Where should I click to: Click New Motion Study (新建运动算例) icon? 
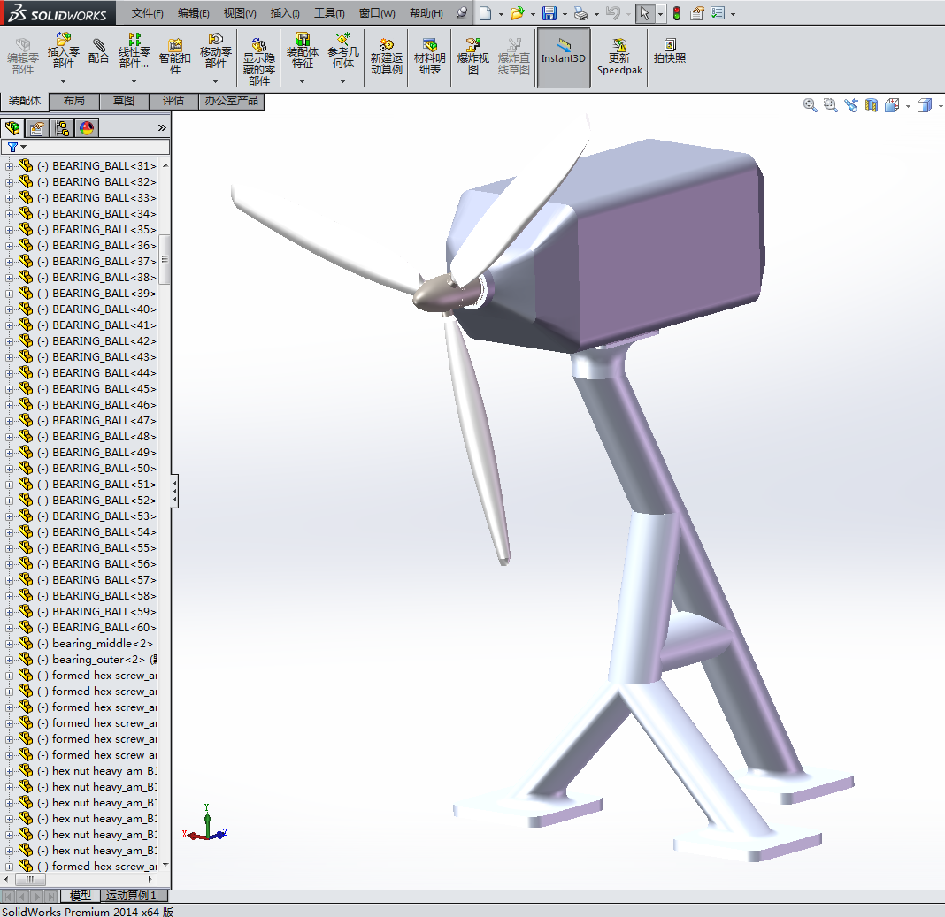tap(386, 56)
